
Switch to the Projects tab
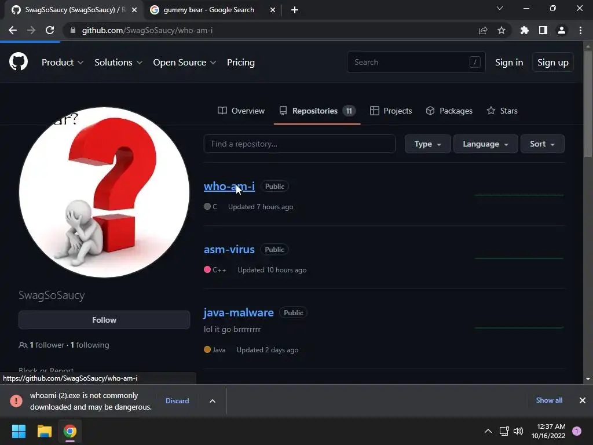[391, 111]
